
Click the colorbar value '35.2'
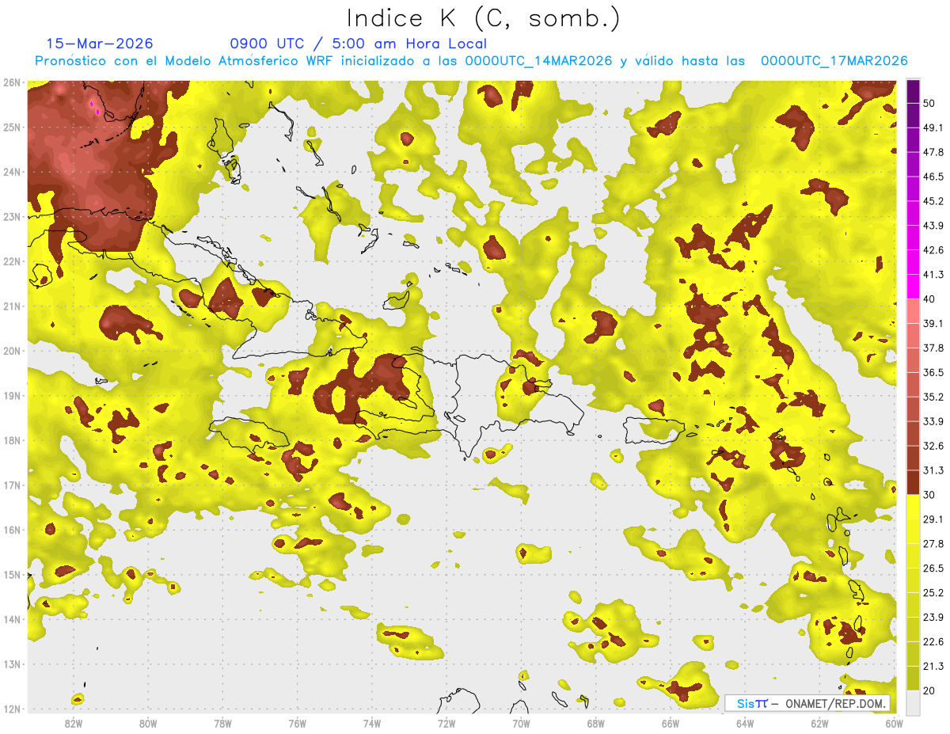click(x=933, y=397)
